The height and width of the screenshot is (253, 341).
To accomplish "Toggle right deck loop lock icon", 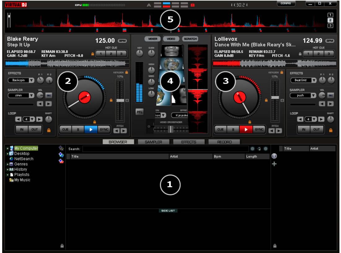I will (331, 130).
